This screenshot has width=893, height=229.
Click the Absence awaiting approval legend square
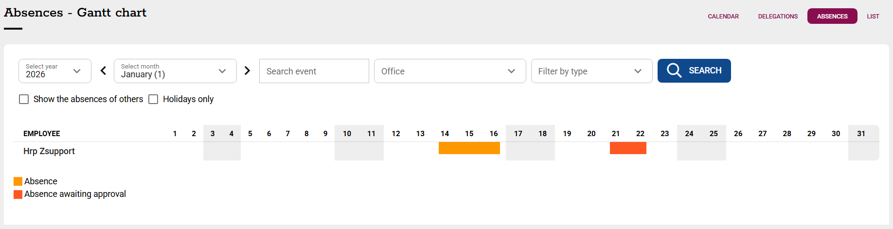tap(18, 194)
